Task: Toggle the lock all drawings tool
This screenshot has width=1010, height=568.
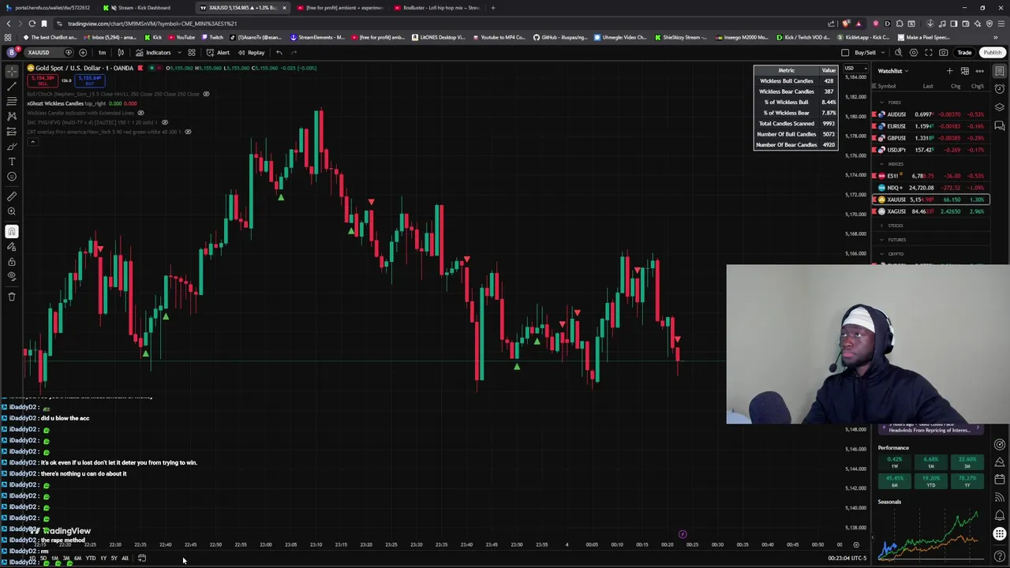Action: click(x=12, y=261)
